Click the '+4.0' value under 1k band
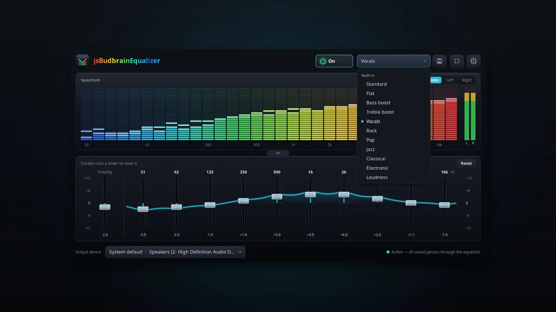The width and height of the screenshot is (556, 312). click(x=311, y=234)
